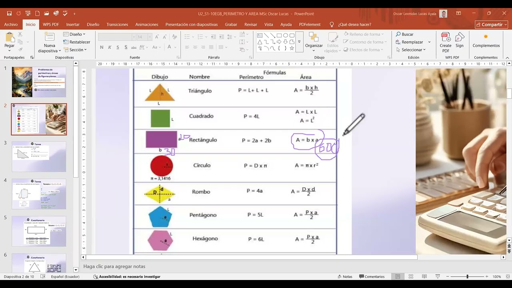This screenshot has height=288, width=512.
Task: Click Buscar to find text
Action: pyautogui.click(x=405, y=34)
